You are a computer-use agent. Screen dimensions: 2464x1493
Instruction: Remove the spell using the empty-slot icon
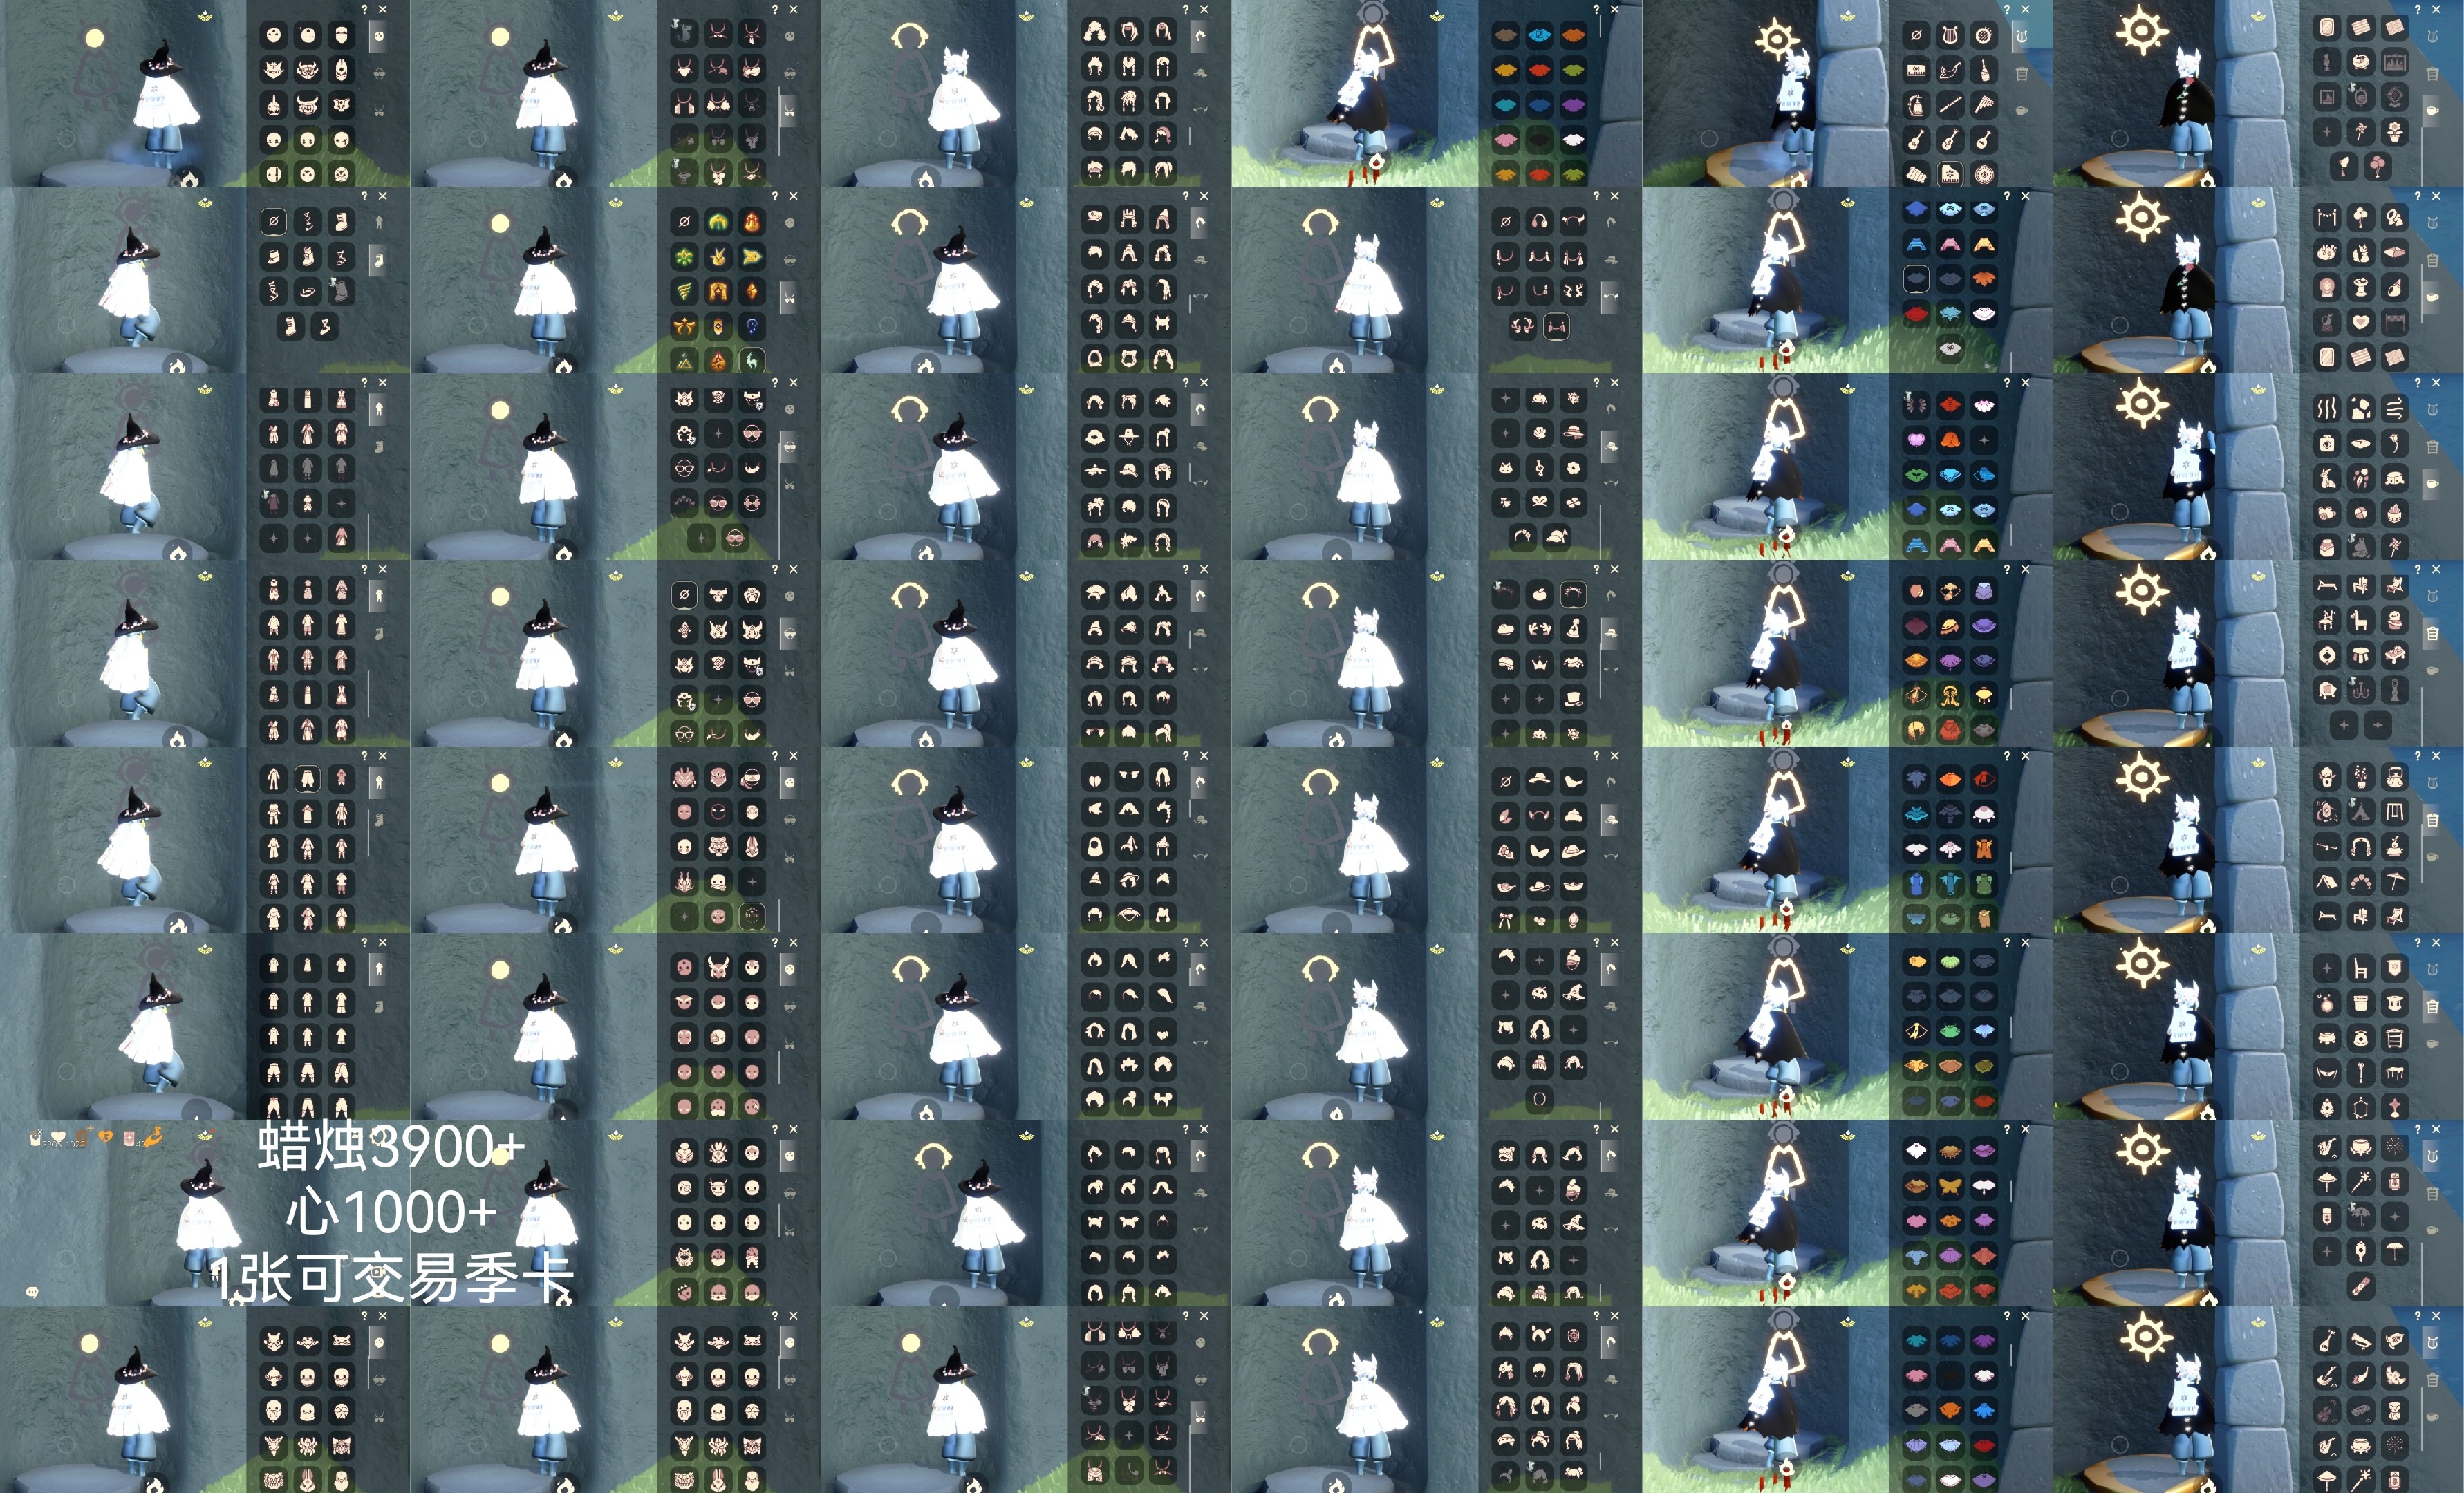click(x=684, y=222)
